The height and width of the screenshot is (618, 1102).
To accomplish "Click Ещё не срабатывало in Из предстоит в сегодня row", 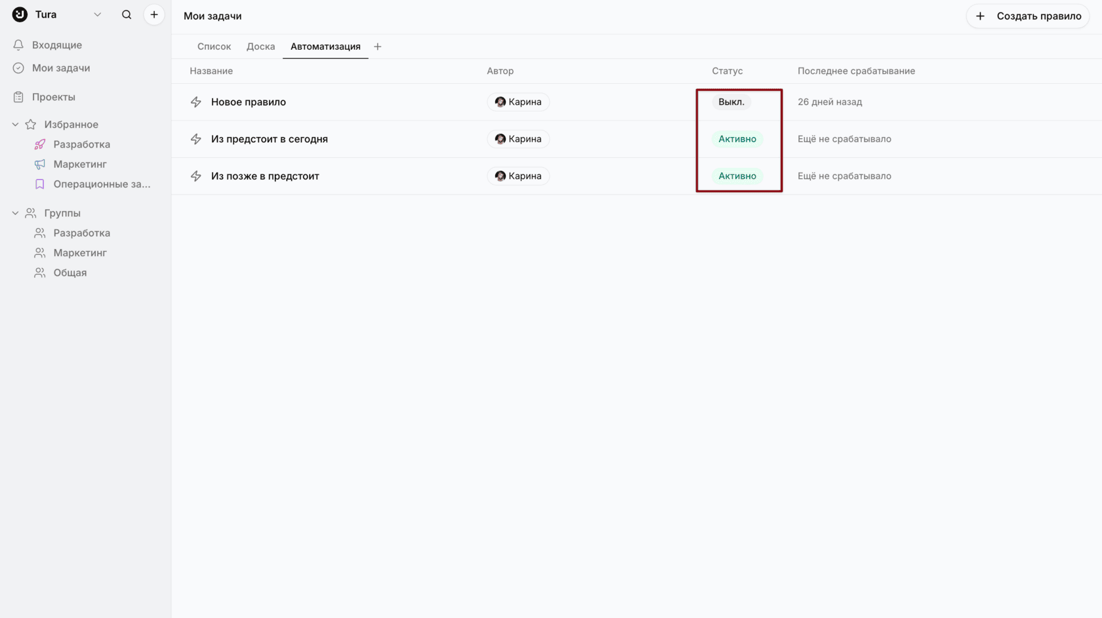I will pos(844,139).
